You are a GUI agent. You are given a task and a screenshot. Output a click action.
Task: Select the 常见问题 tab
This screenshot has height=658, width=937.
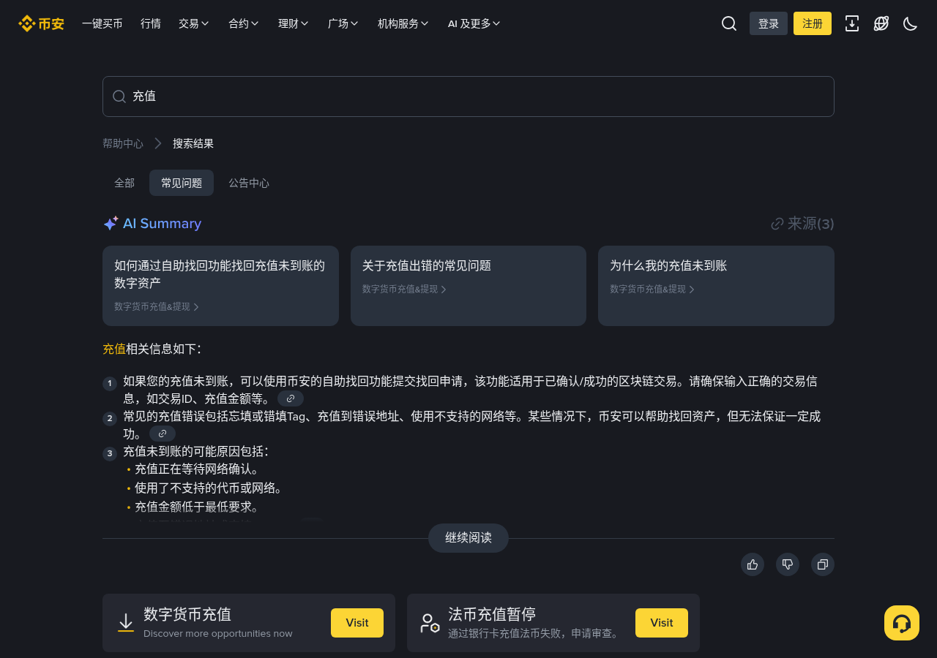click(x=182, y=183)
